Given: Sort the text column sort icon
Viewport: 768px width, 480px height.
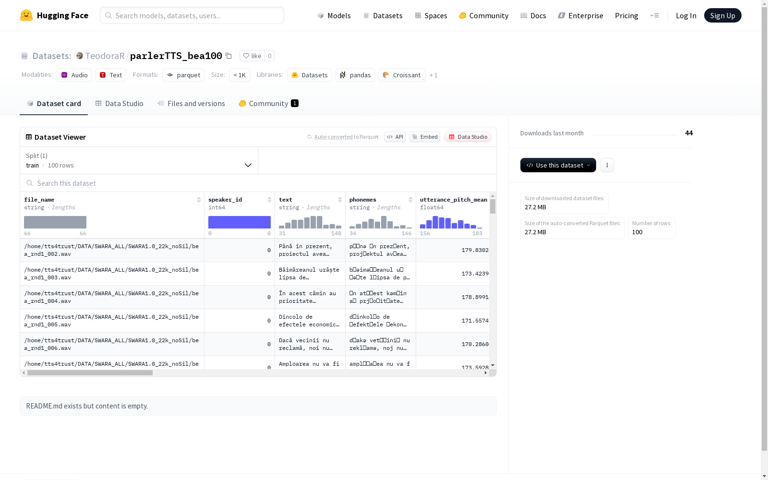Looking at the screenshot, I should (x=340, y=200).
